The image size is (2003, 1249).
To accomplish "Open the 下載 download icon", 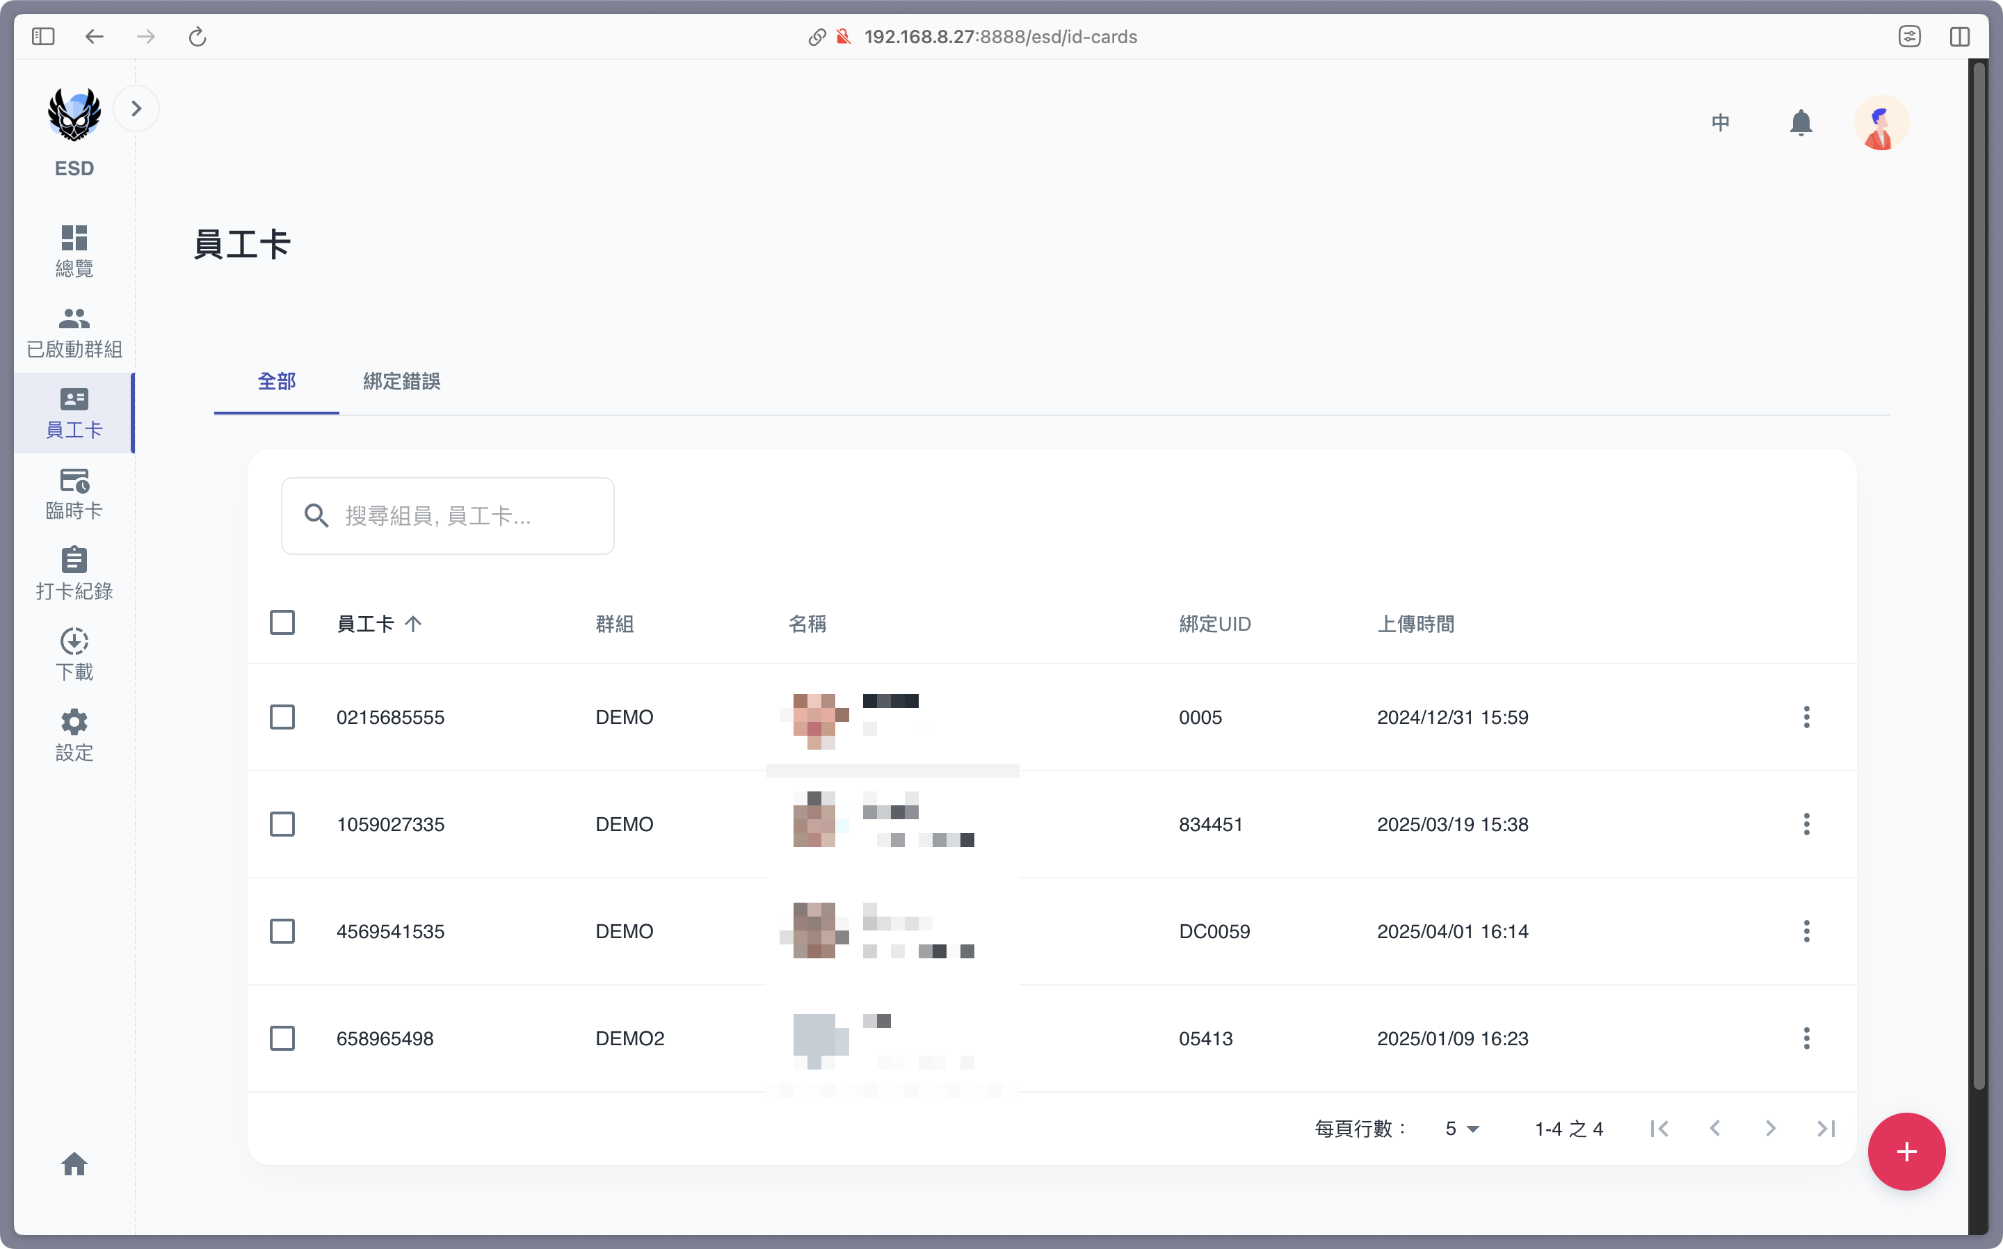I will coord(74,654).
